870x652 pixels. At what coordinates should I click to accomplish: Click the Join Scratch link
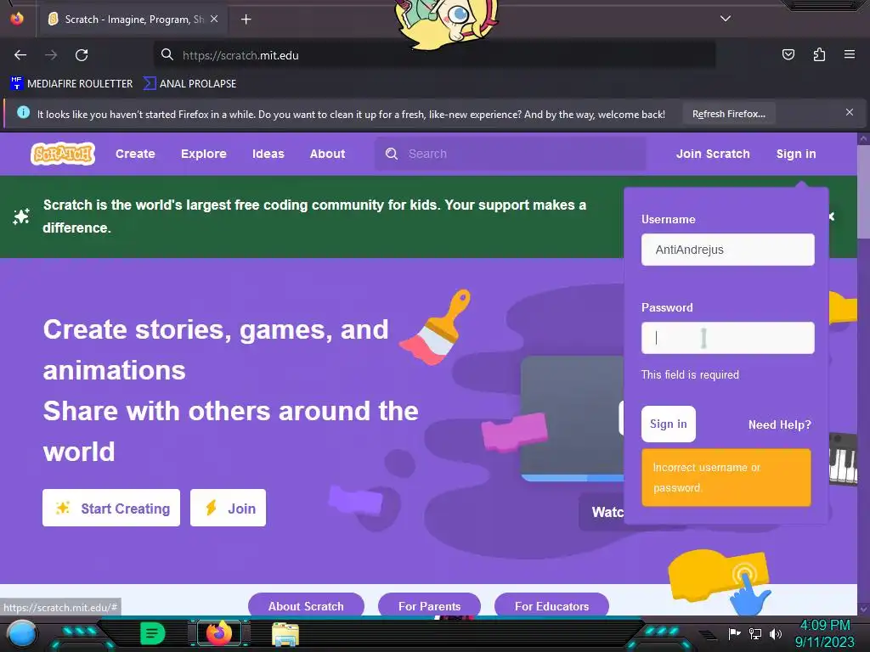point(713,154)
